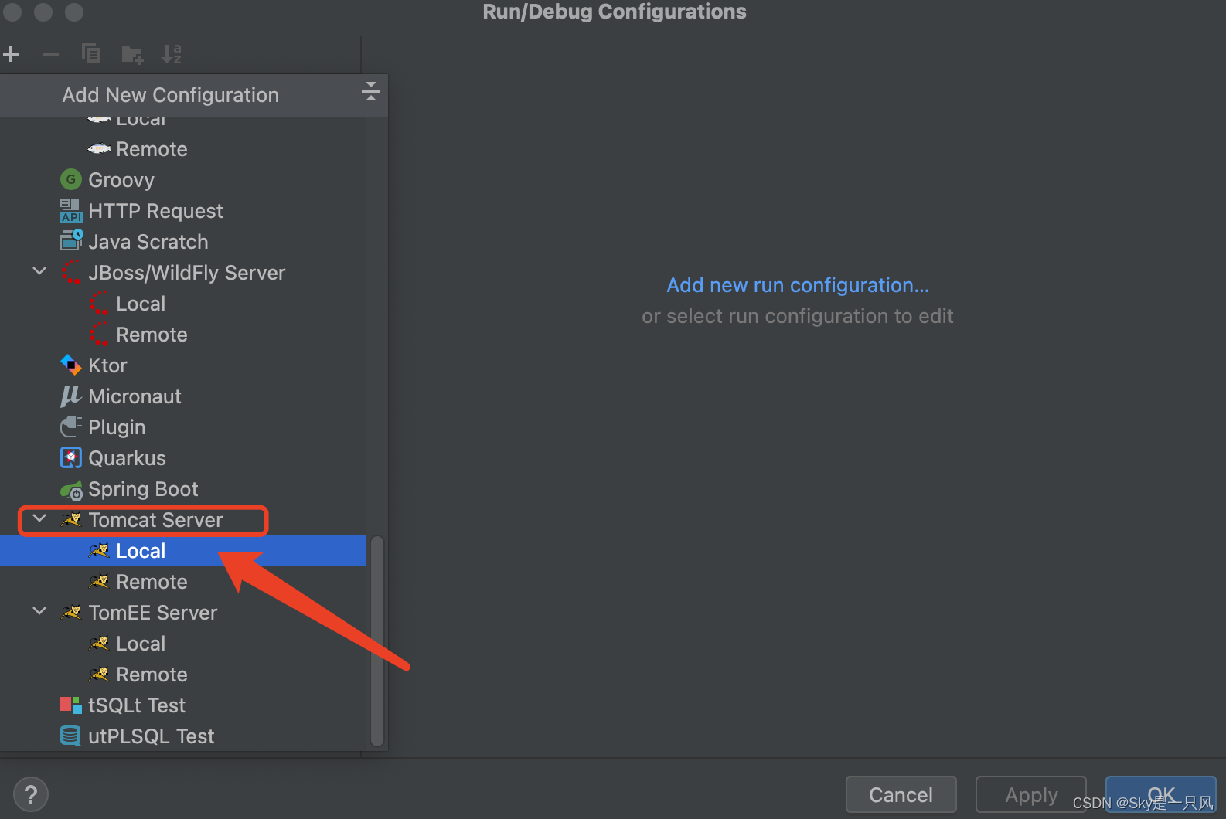1226x819 pixels.
Task: Click the HTTP Request API icon
Action: [x=71, y=211]
